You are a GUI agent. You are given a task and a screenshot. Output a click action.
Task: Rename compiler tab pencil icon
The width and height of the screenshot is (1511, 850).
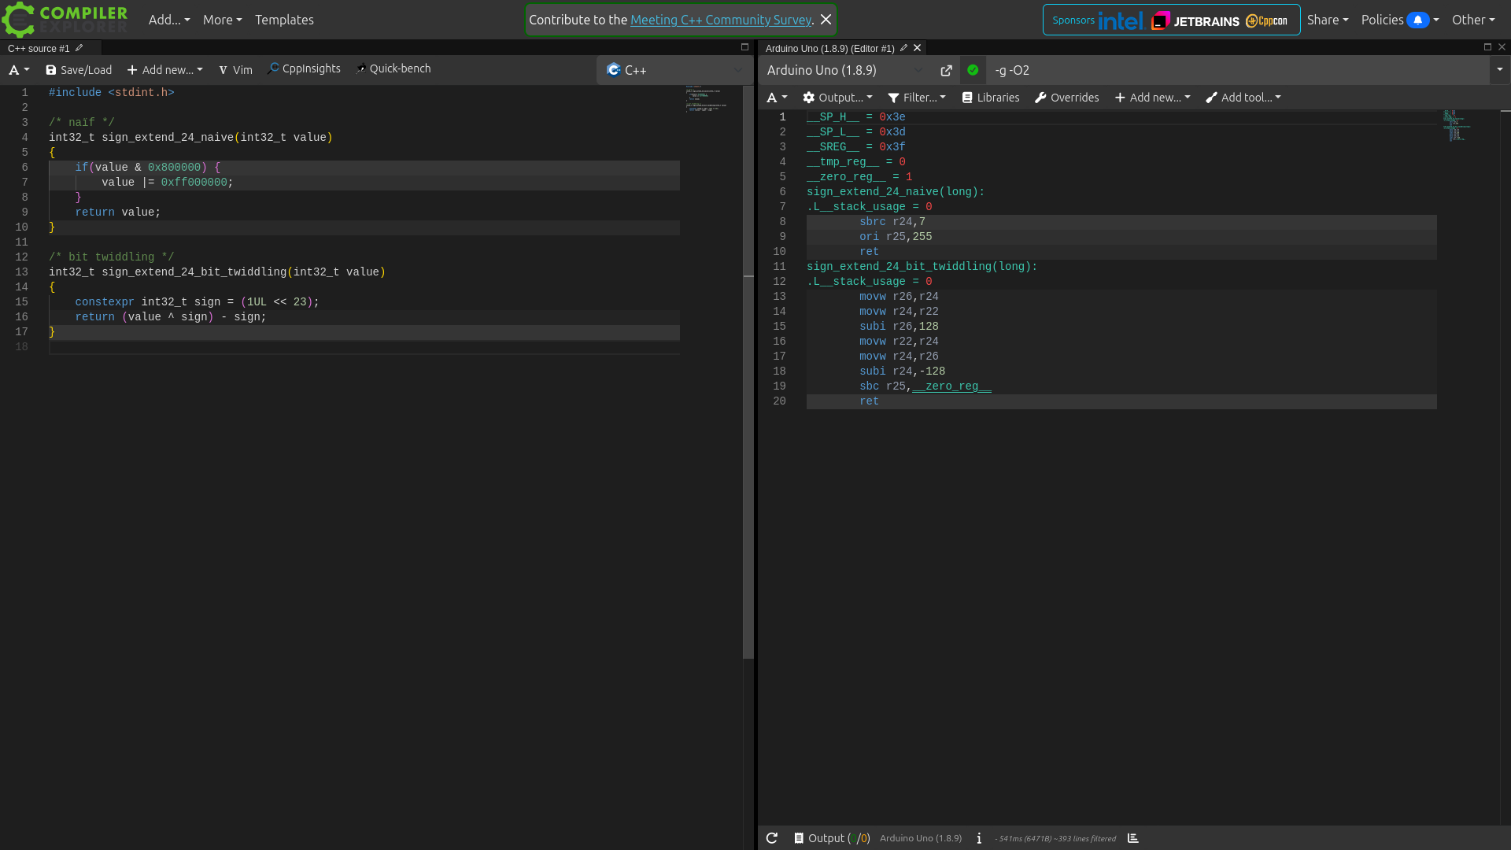(903, 48)
